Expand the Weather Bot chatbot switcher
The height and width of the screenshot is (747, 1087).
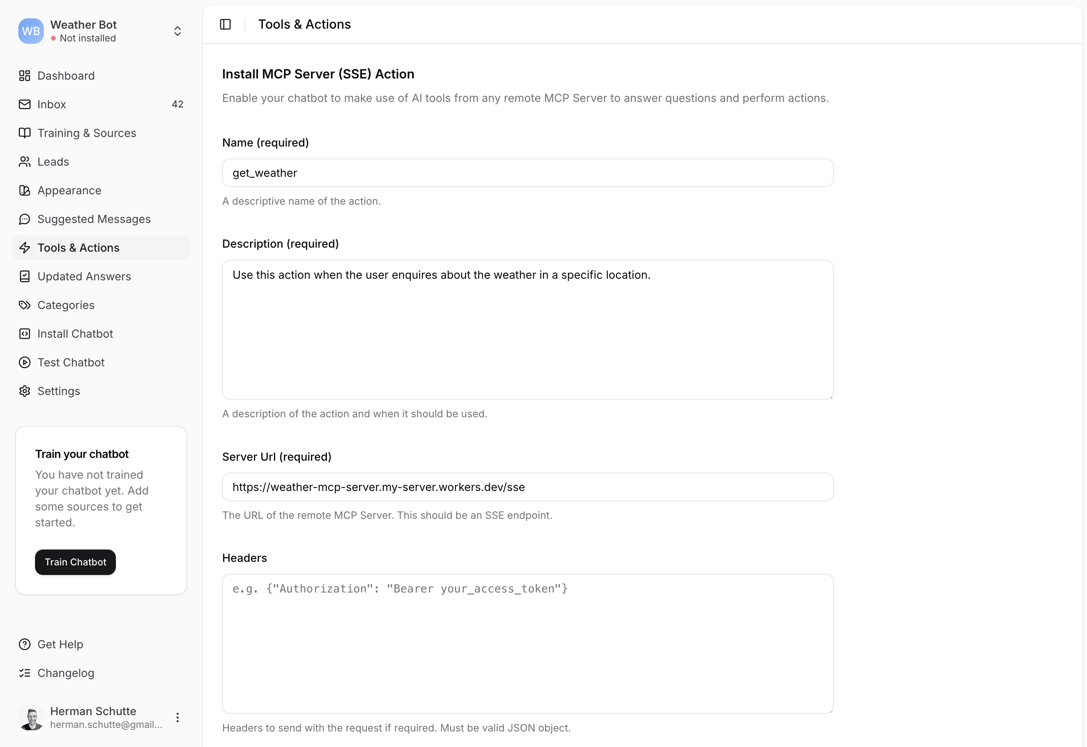point(177,31)
